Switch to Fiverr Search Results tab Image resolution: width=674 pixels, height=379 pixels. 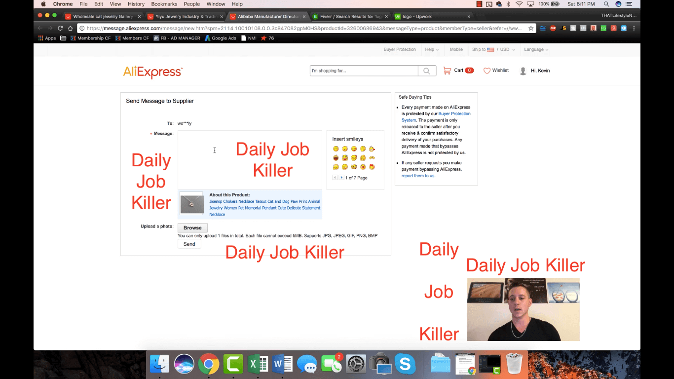[x=351, y=16]
